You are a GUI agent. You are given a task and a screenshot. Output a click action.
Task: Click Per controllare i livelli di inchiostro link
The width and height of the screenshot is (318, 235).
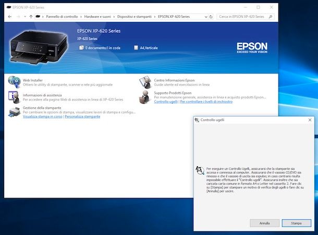206,102
